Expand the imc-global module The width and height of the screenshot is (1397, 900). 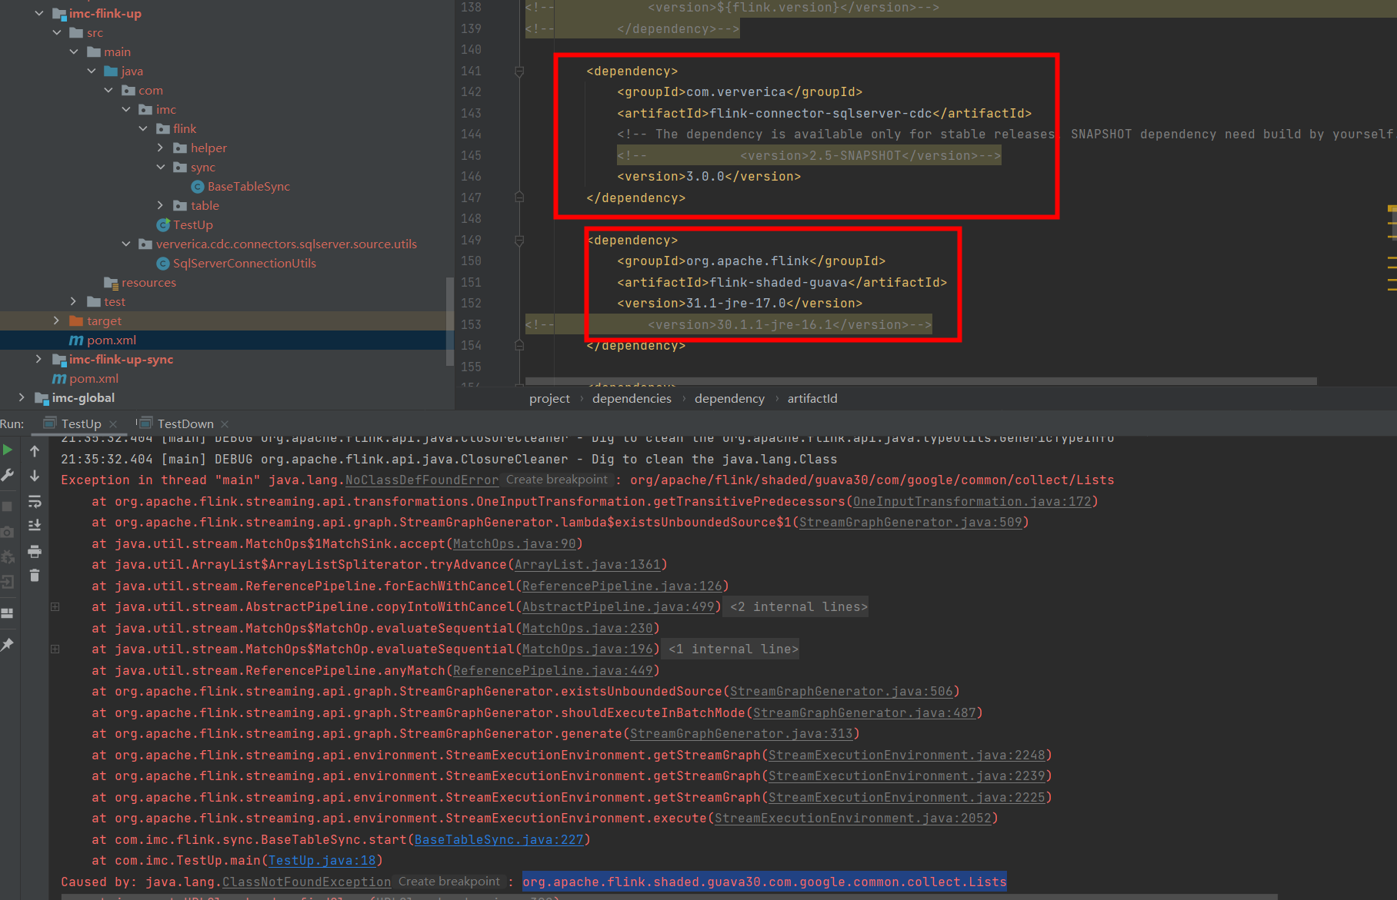[x=22, y=397]
